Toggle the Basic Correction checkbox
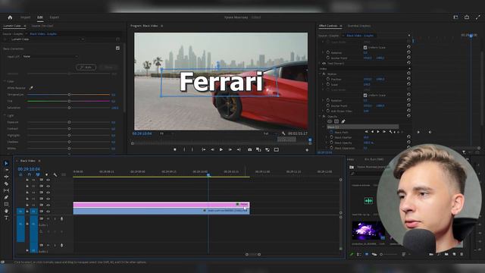The image size is (485, 273). point(117,49)
